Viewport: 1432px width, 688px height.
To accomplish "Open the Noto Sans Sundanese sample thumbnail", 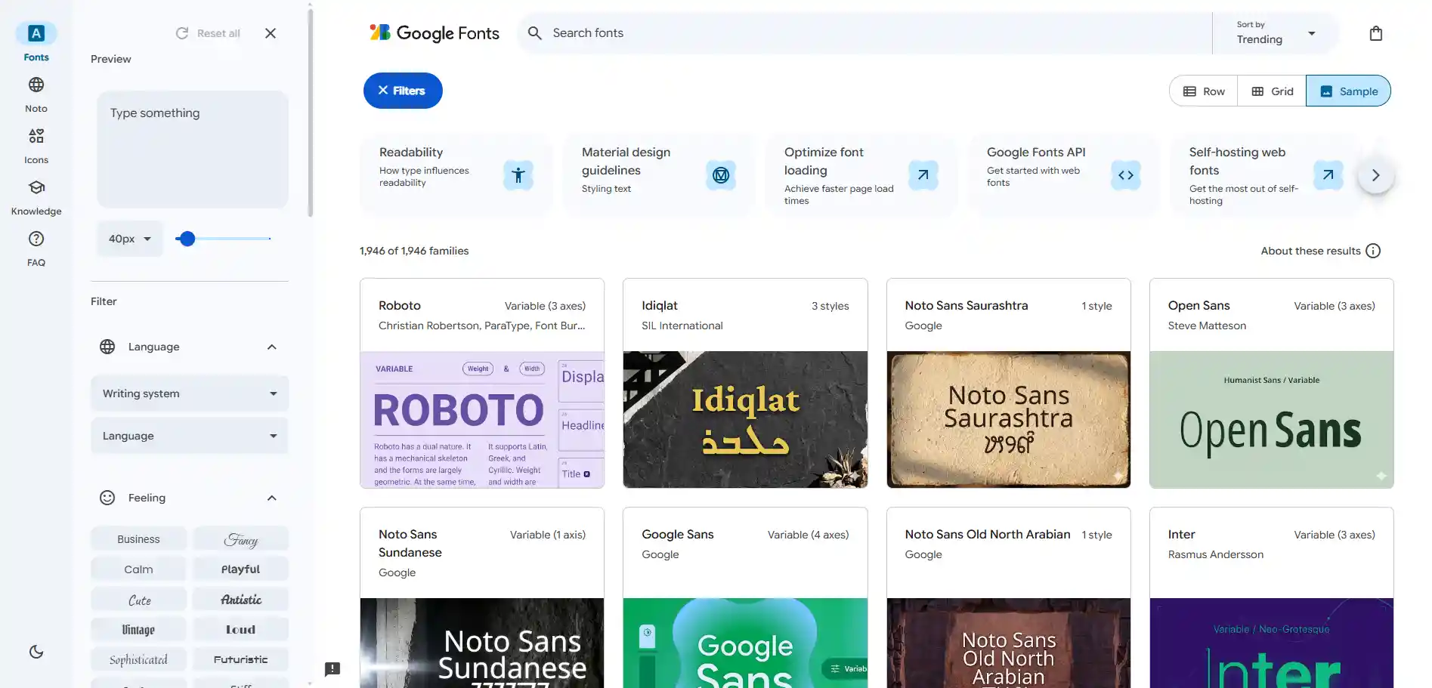I will 482,643.
